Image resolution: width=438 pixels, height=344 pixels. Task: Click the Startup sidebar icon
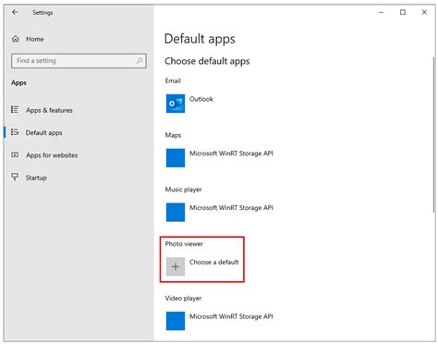coord(15,177)
